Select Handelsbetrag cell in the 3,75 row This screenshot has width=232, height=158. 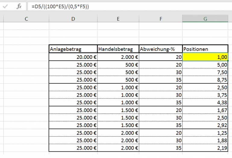point(118,95)
